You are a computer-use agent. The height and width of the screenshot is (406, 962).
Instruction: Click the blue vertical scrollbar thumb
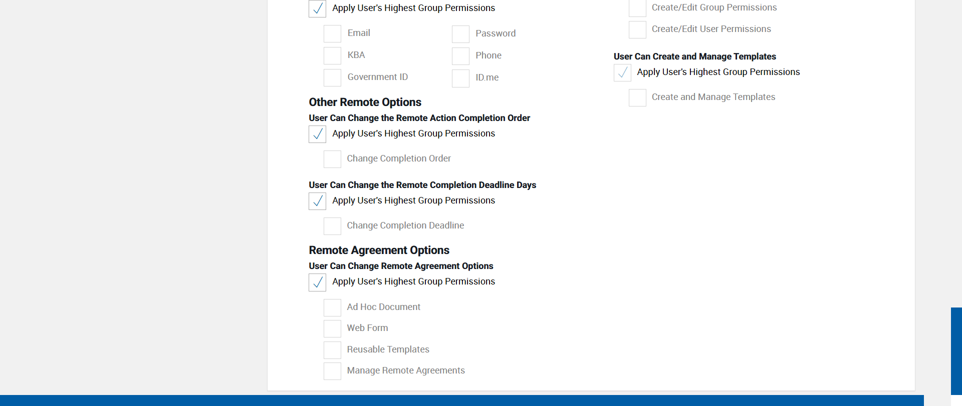pos(956,350)
